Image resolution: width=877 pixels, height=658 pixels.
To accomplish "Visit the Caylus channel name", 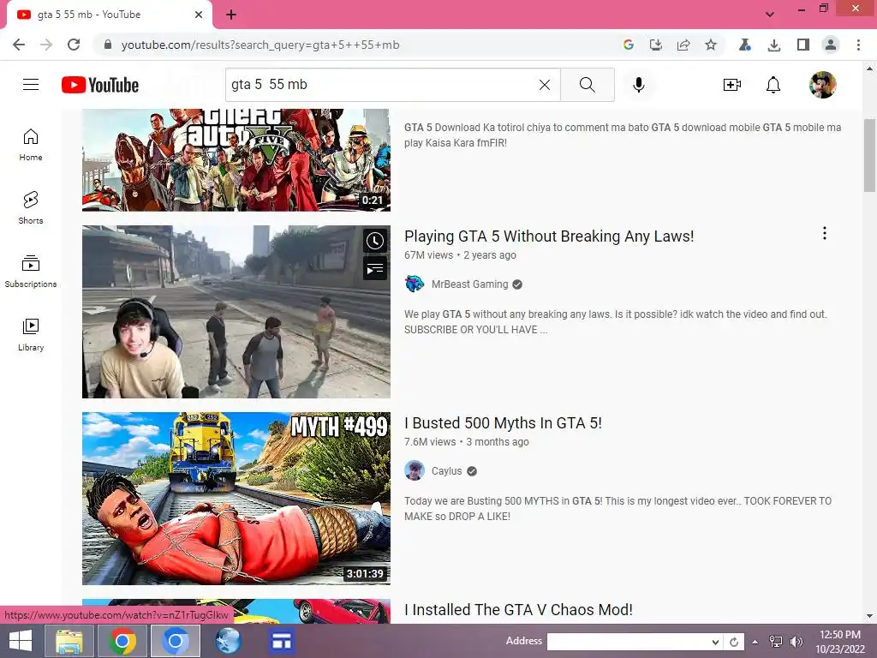I will [446, 471].
